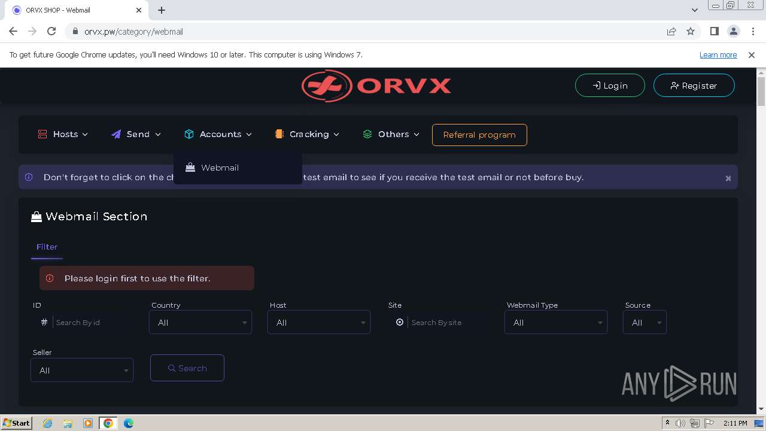Screen dimensions: 766x431
Task: Open a new browser tab
Action: [x=162, y=10]
